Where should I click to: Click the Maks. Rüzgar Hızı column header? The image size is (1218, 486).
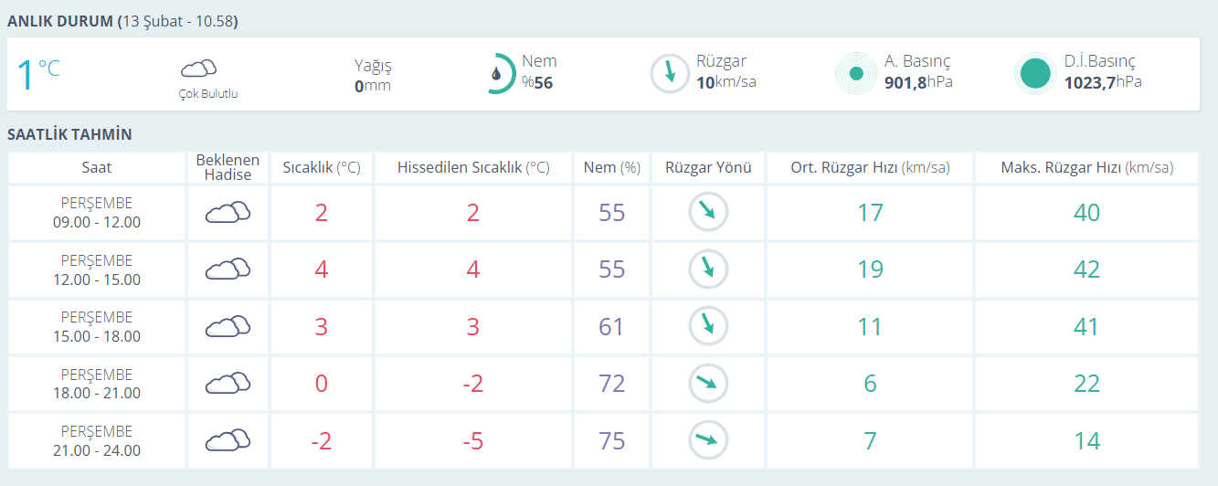[1086, 168]
